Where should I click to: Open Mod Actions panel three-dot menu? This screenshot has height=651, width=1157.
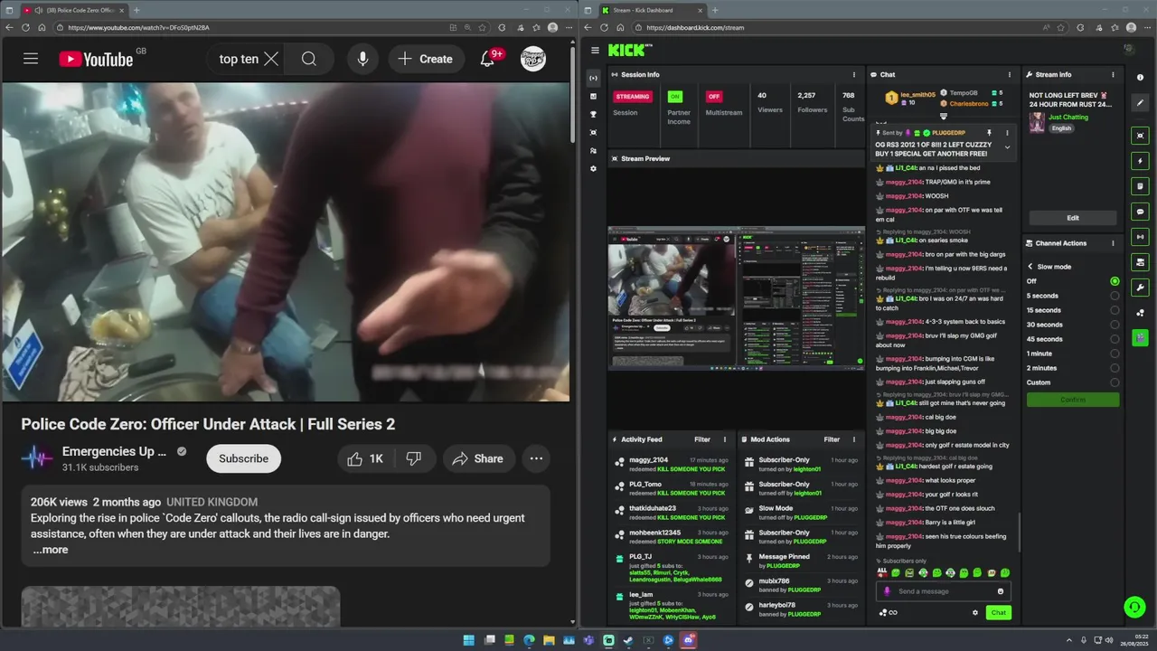coord(854,439)
